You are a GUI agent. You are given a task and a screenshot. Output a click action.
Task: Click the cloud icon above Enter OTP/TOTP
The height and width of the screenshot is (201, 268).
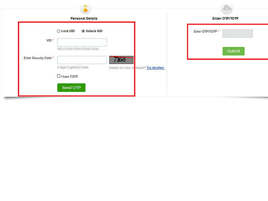click(226, 8)
